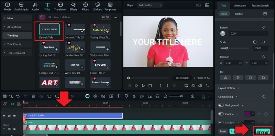Reset the Scale value

click(255, 42)
